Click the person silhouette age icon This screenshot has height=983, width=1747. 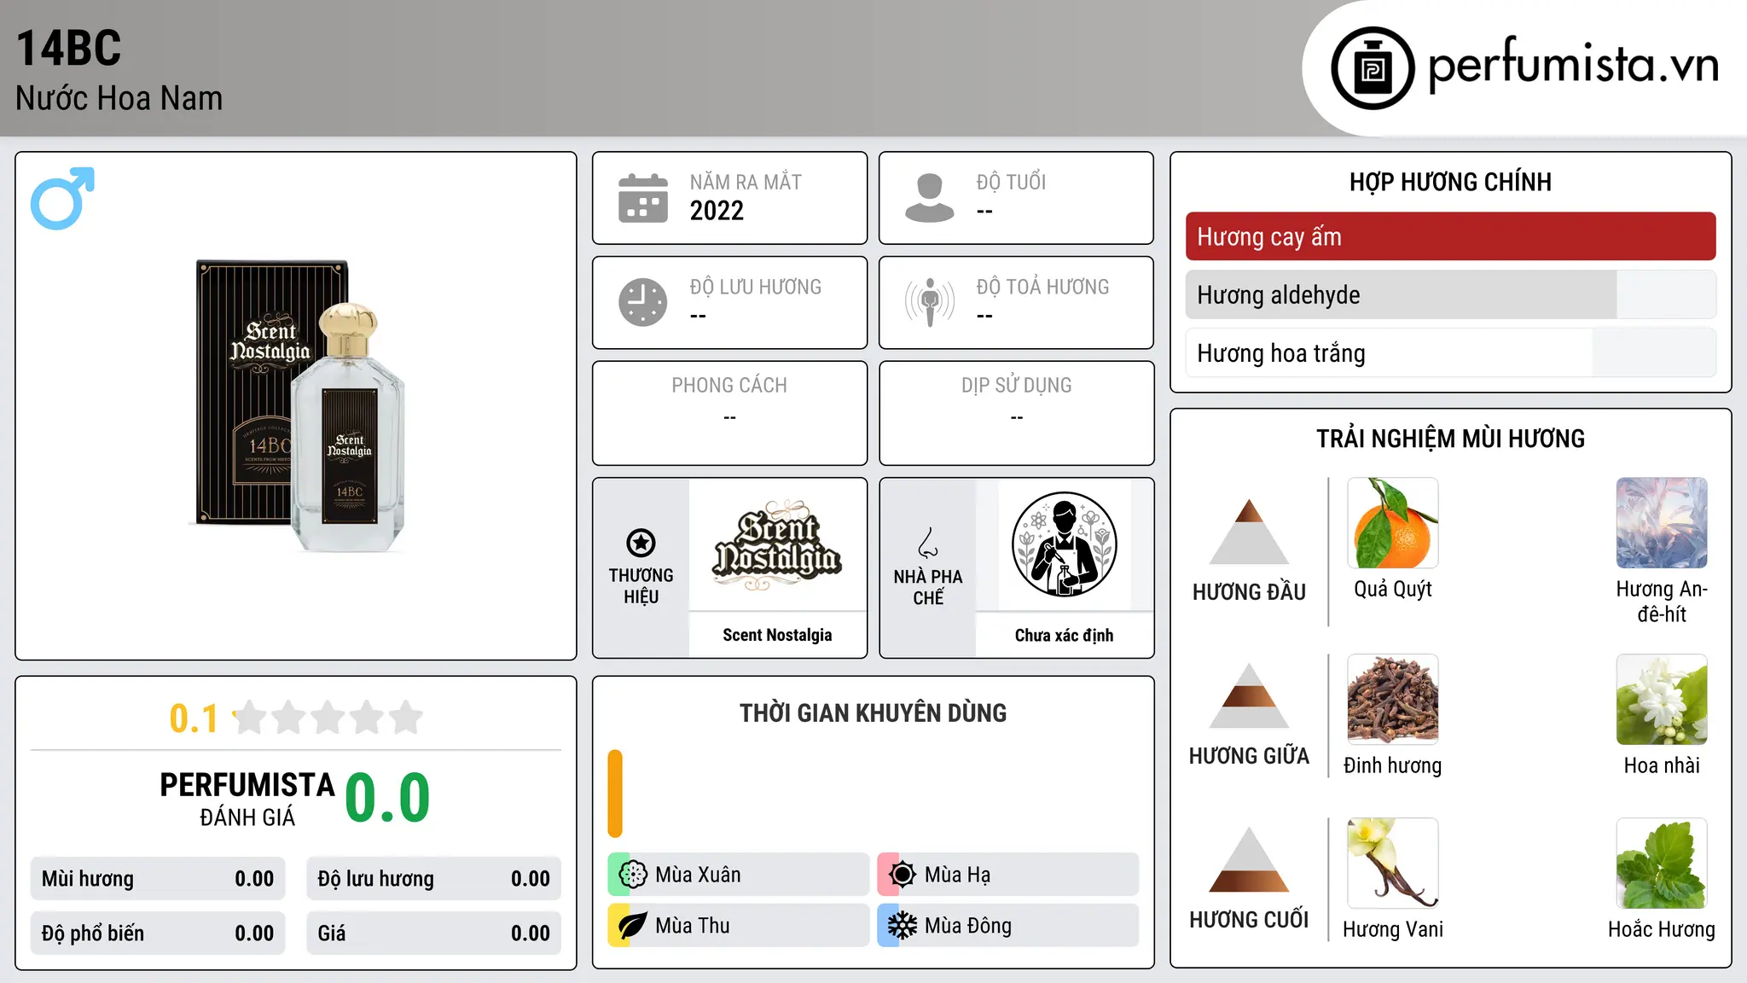(930, 198)
